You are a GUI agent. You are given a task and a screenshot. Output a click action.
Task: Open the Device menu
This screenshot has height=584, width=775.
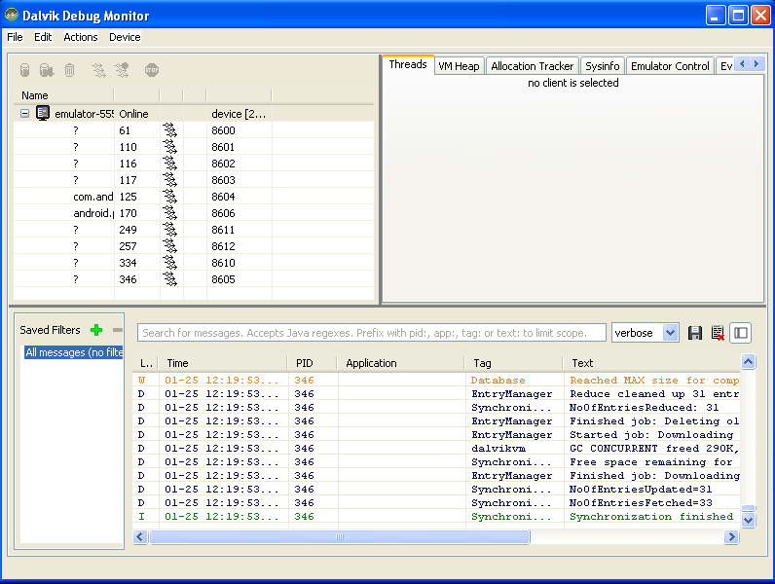(125, 37)
